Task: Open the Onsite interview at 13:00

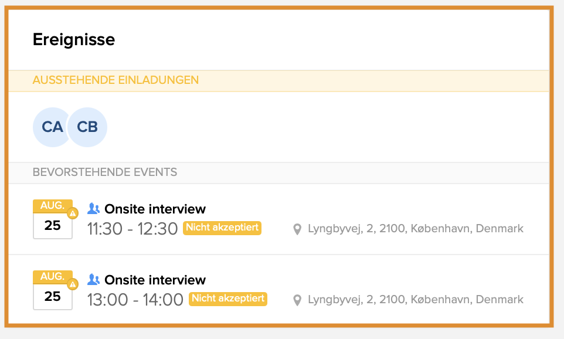Action: click(155, 280)
